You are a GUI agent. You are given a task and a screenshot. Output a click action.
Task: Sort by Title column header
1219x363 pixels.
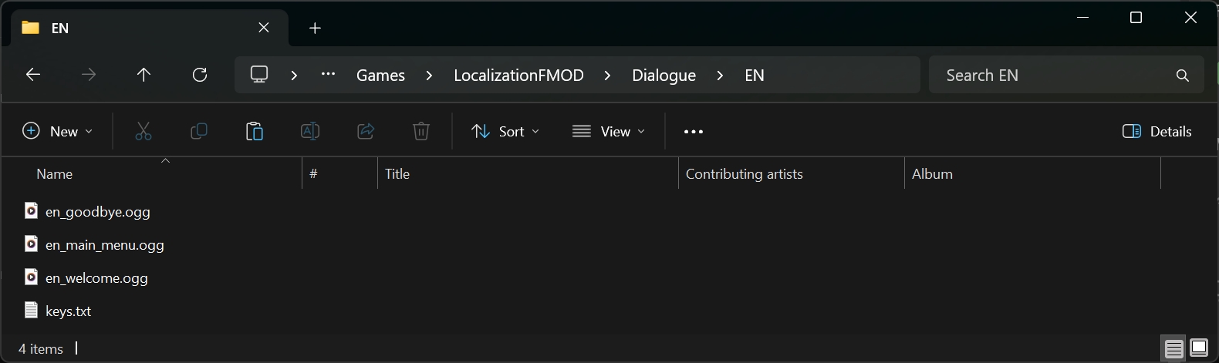528,173
